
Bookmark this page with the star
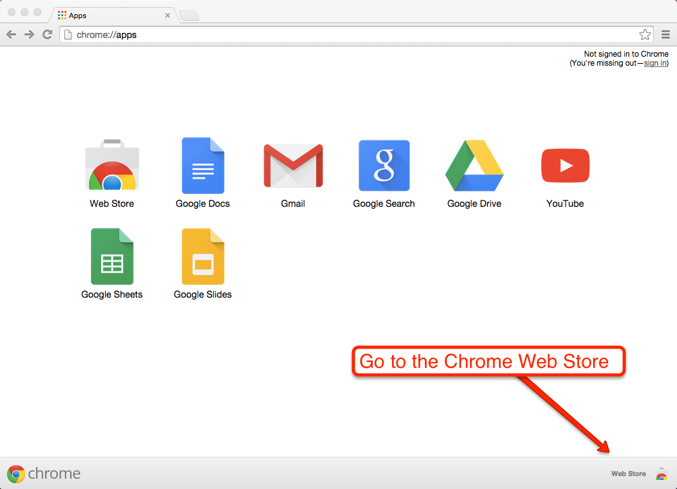pyautogui.click(x=645, y=35)
